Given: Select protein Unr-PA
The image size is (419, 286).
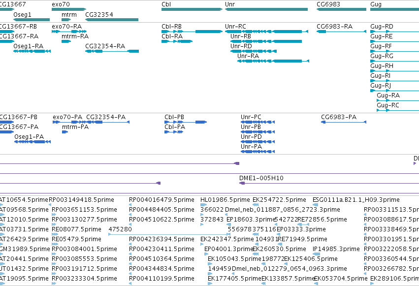Looking at the screenshot, I should pos(258,152).
